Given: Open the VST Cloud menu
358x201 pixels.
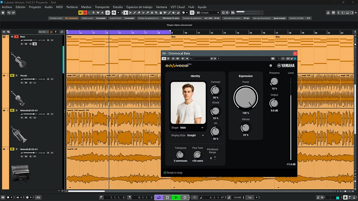Looking at the screenshot, I should (x=178, y=7).
